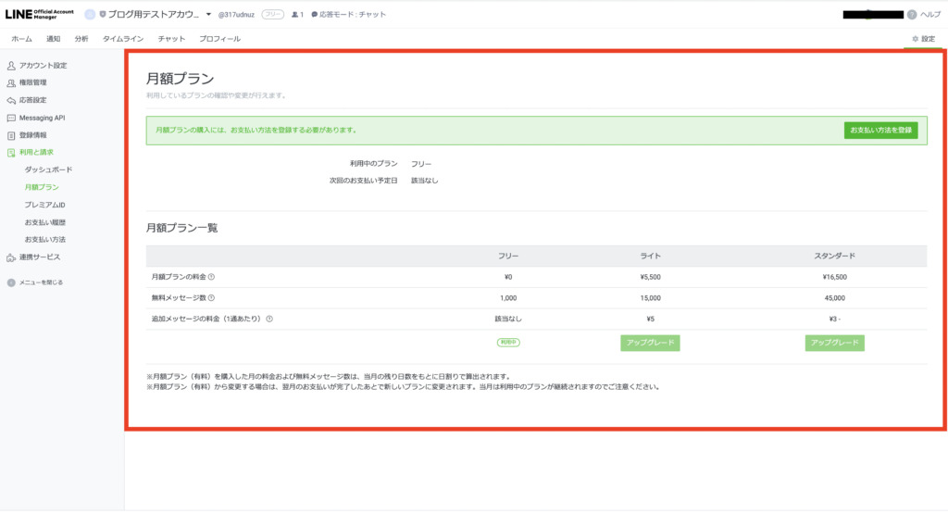Click the info icon beside 月額プランの料金
948x514 pixels.
[211, 277]
